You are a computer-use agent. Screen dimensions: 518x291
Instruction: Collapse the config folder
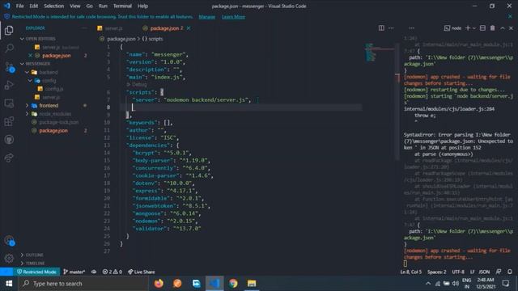coord(30,80)
